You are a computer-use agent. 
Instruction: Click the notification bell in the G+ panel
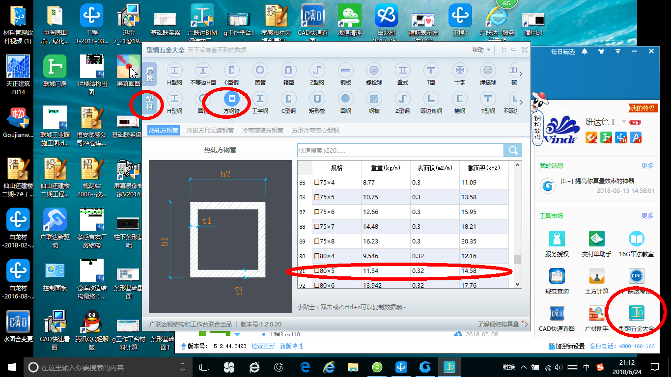pos(585,52)
